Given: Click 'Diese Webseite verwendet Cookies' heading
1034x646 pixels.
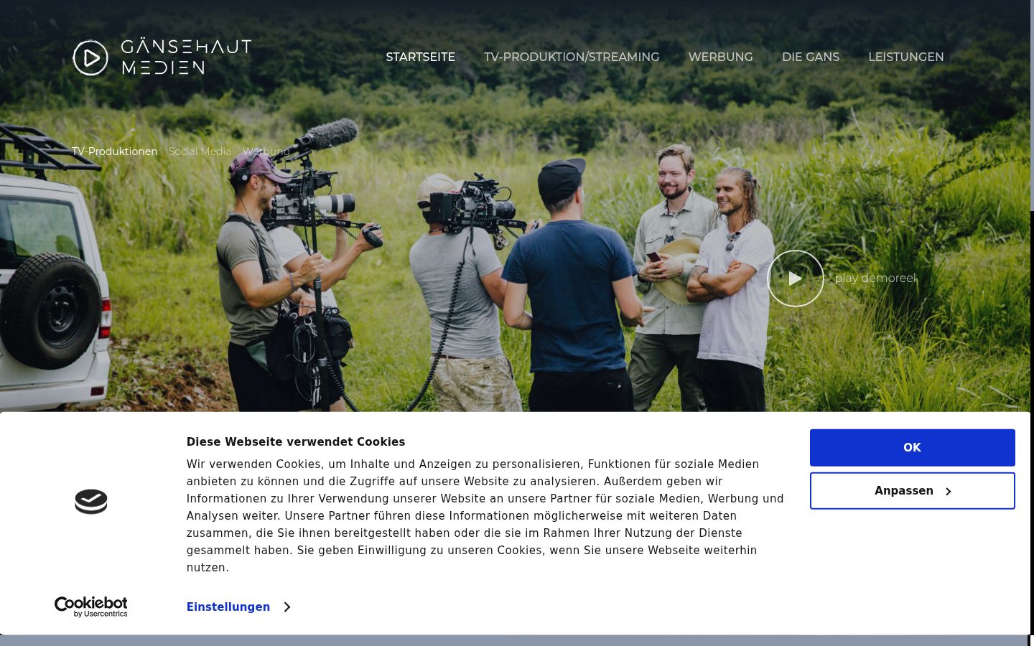Looking at the screenshot, I should (296, 442).
